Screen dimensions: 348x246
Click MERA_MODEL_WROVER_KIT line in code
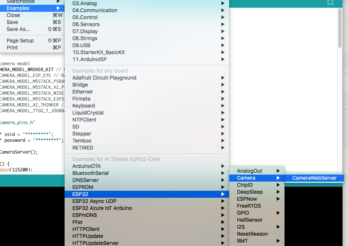32,69
